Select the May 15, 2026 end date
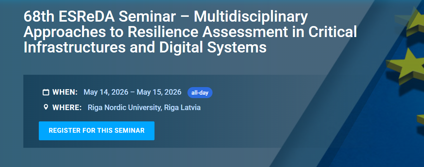 point(159,92)
